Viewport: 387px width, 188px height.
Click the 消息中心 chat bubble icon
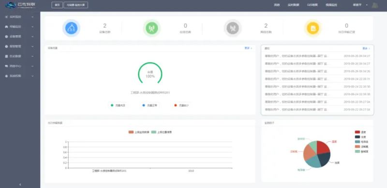tap(6, 66)
